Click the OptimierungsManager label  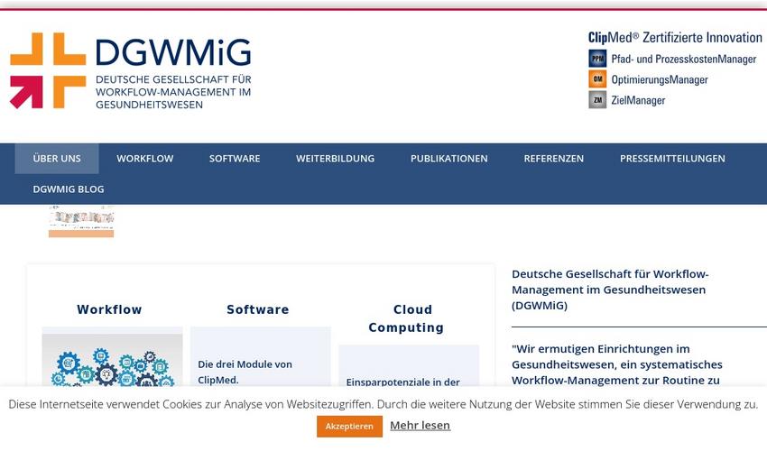coord(660,79)
